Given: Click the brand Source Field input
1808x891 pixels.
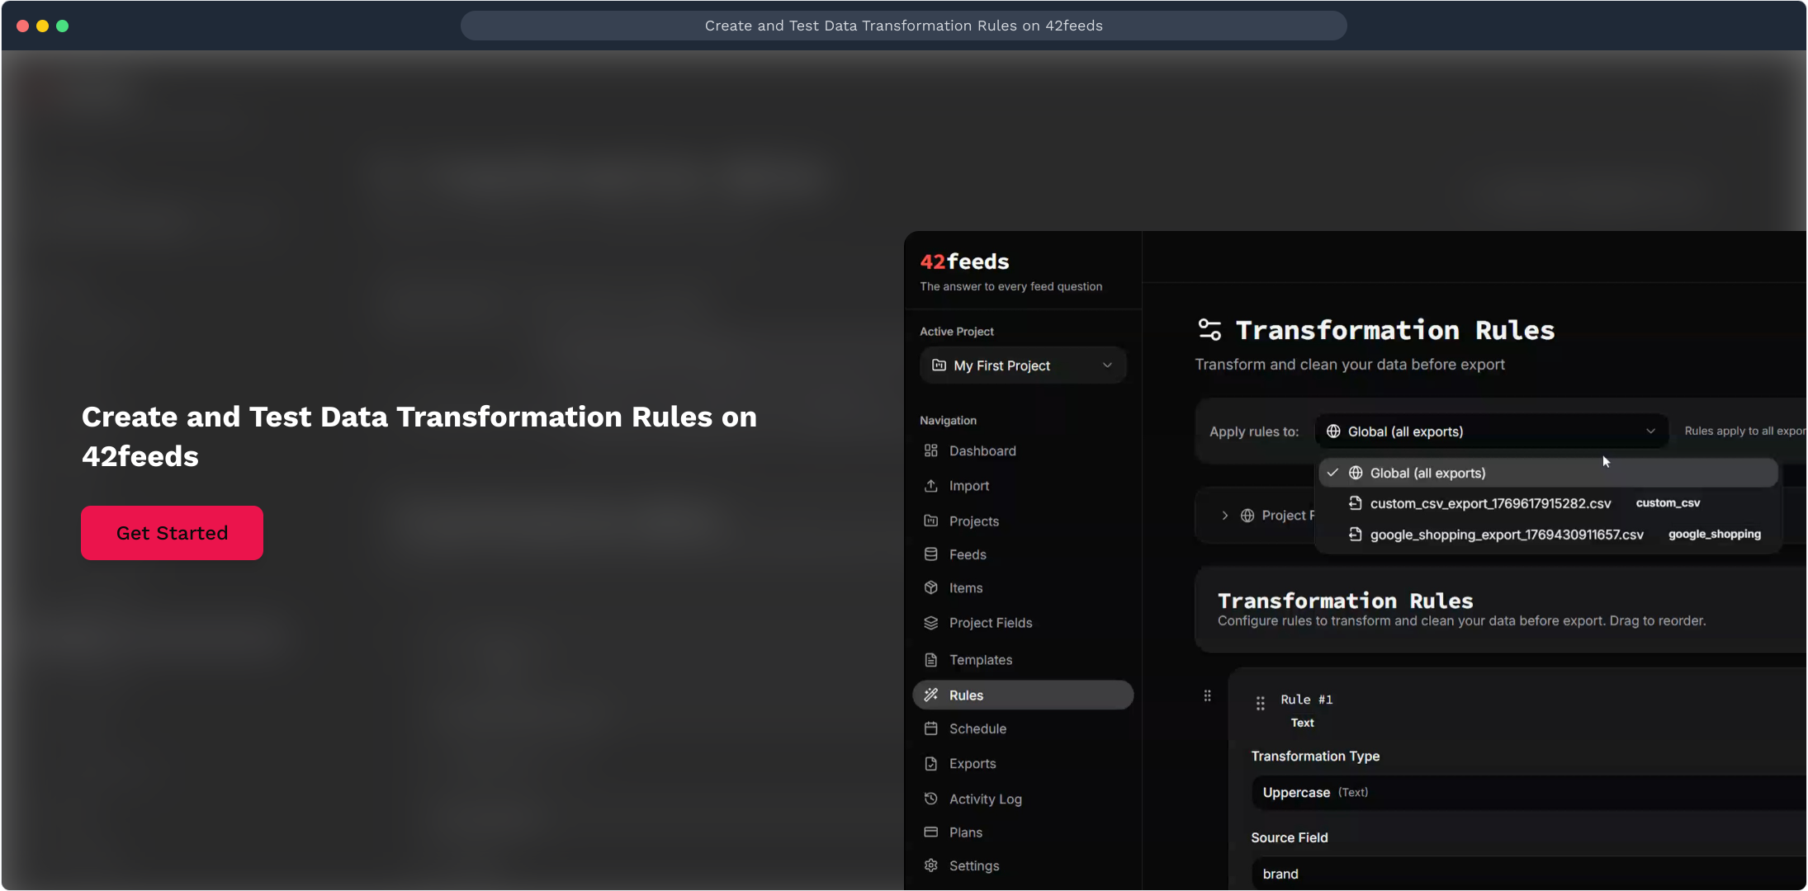Looking at the screenshot, I should (1527, 874).
